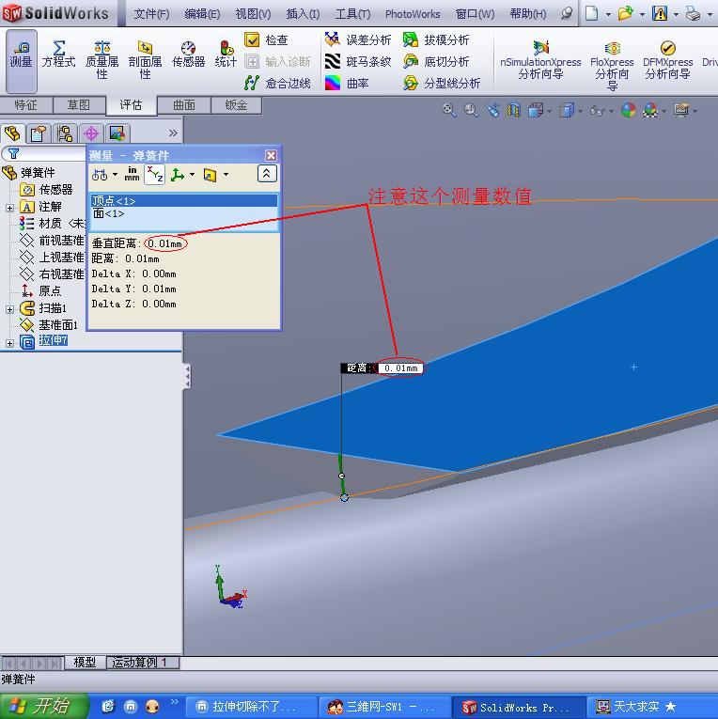Image resolution: width=718 pixels, height=719 pixels.
Task: Select 原点 Origin in feature tree
Action: pyautogui.click(x=40, y=290)
